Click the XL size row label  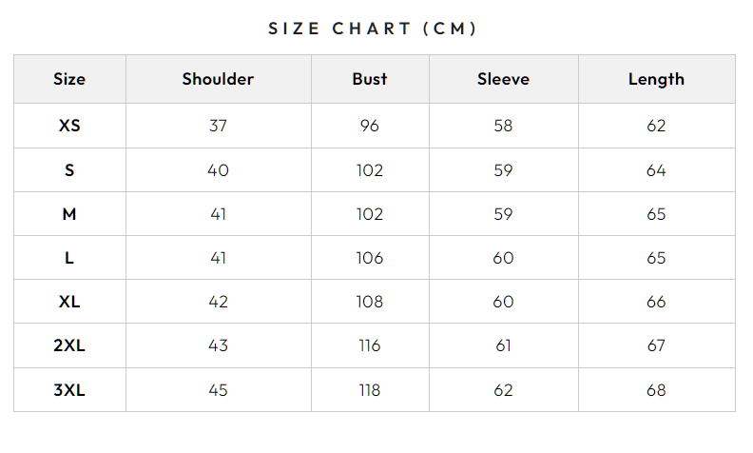[x=69, y=302]
